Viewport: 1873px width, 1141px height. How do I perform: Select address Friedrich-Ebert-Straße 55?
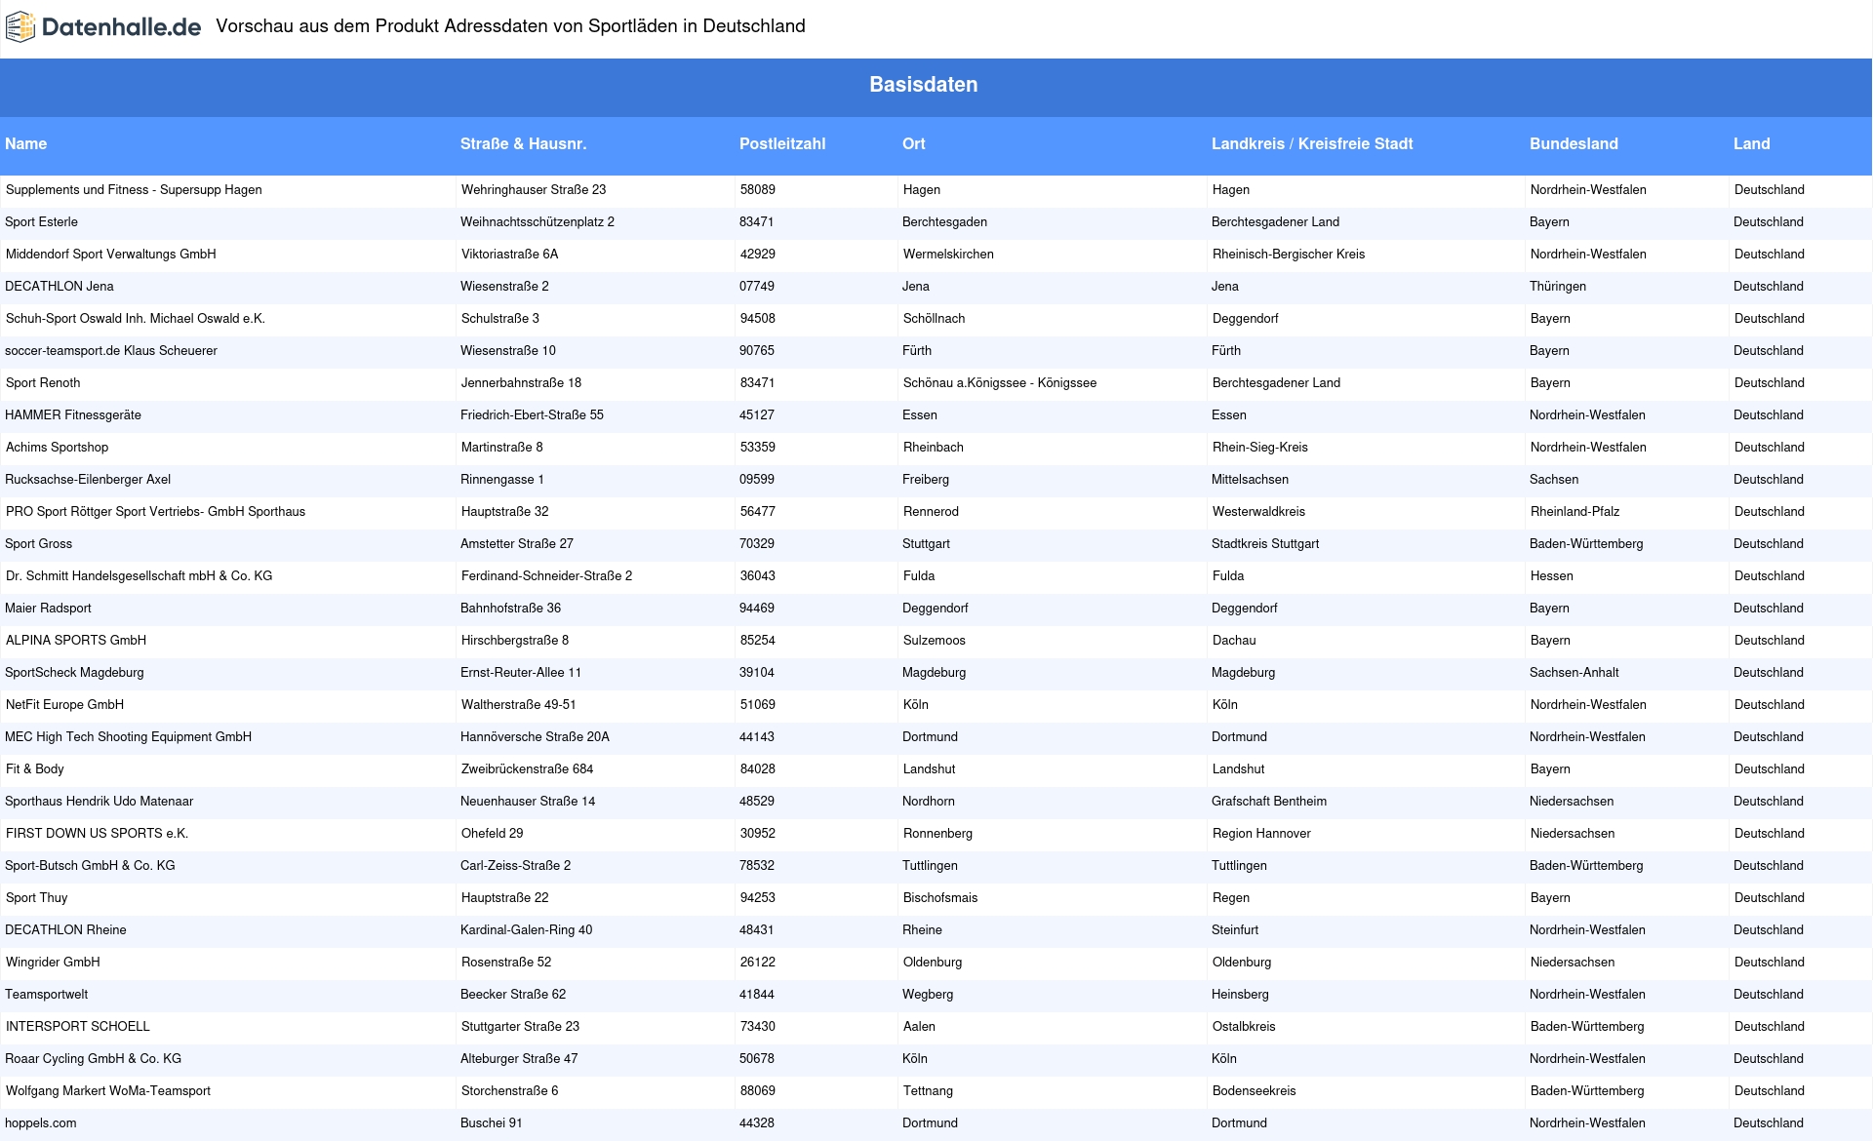(x=532, y=415)
